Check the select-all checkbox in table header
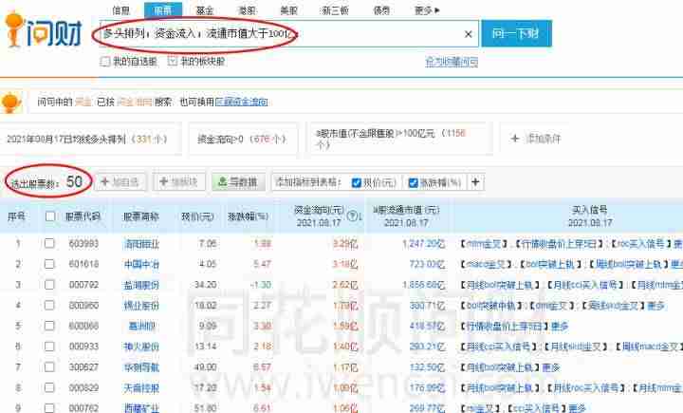 pos(50,216)
